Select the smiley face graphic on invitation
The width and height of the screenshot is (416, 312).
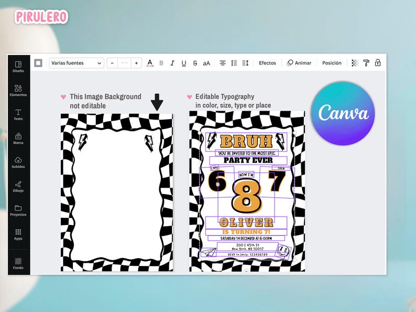[x=283, y=251]
